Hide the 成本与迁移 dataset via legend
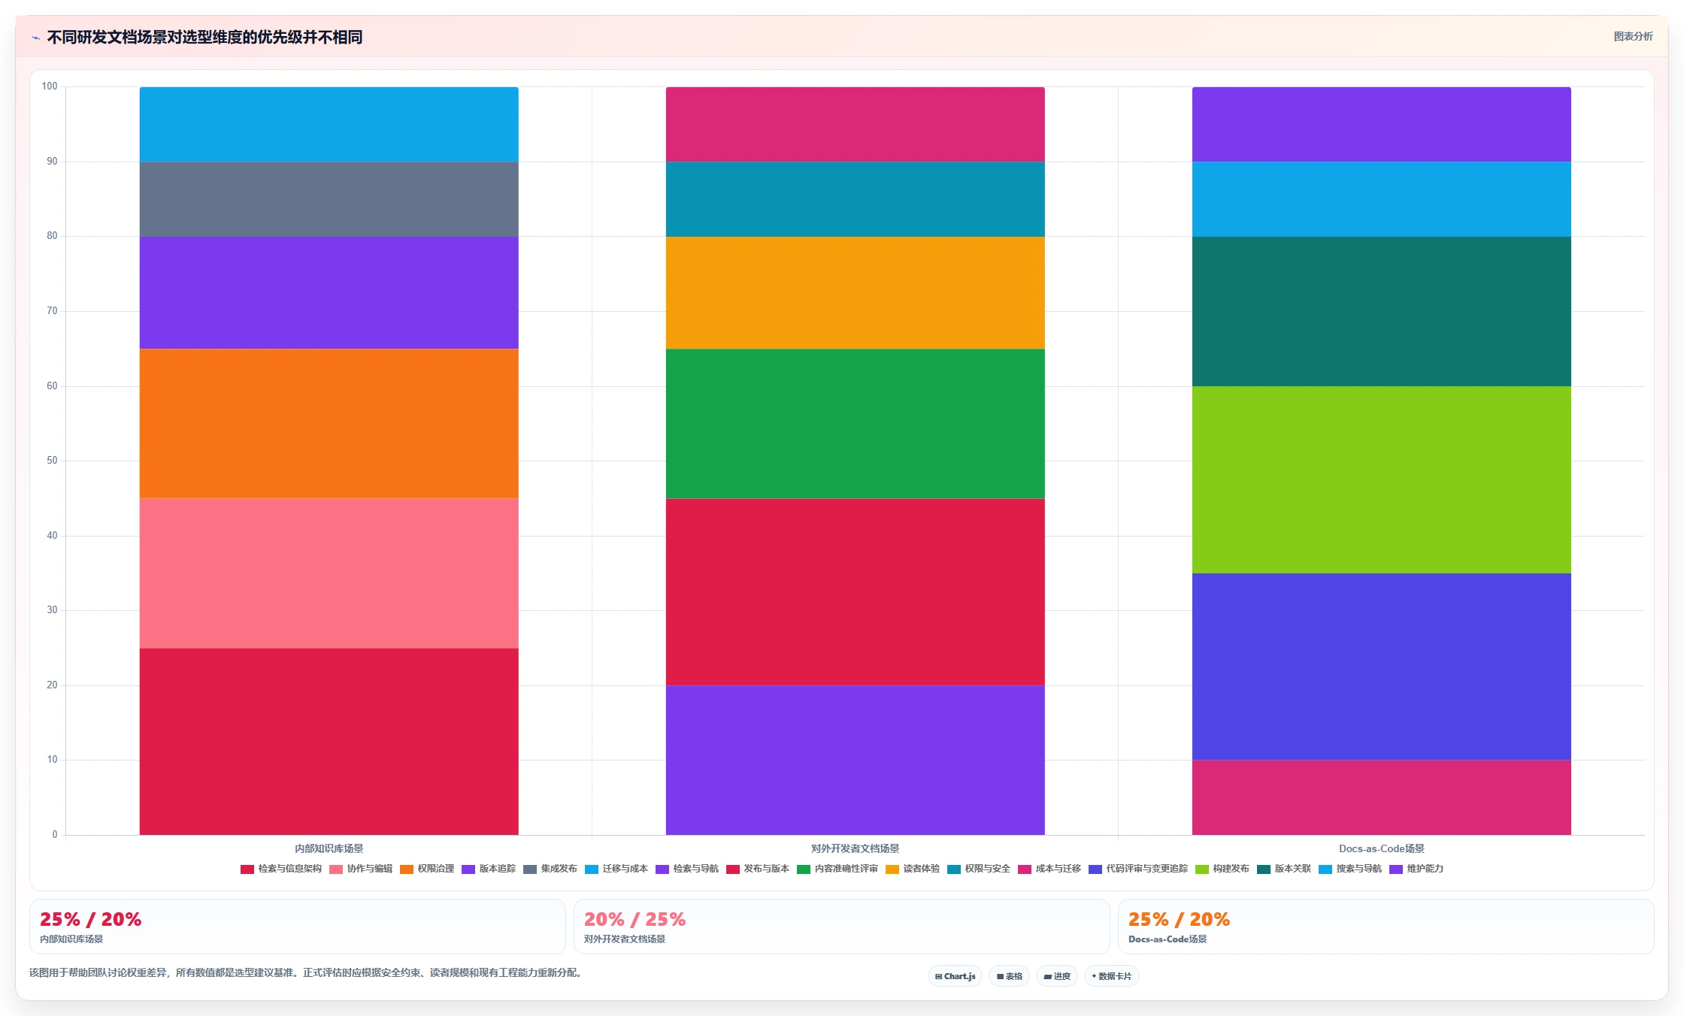 (x=1049, y=869)
